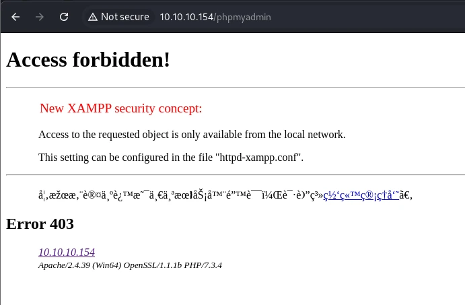This screenshot has width=465, height=305.
Task: Click the Access forbidden! heading
Action: 88,60
